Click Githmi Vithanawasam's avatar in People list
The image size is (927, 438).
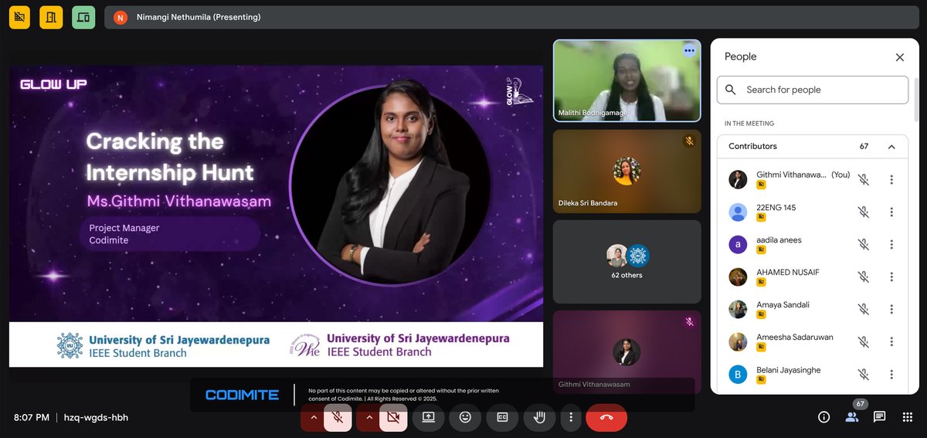(x=738, y=180)
